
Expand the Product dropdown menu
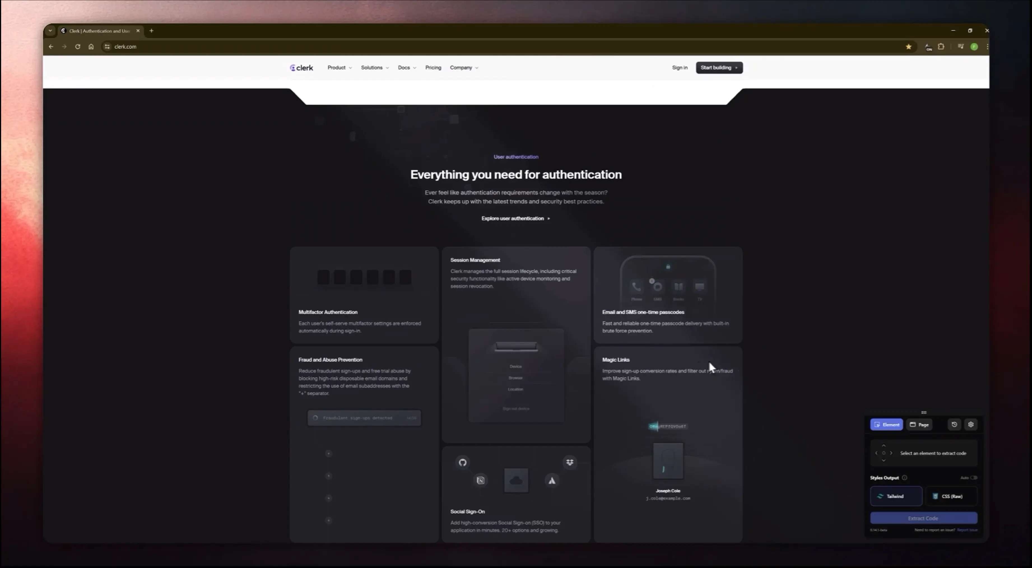point(339,68)
